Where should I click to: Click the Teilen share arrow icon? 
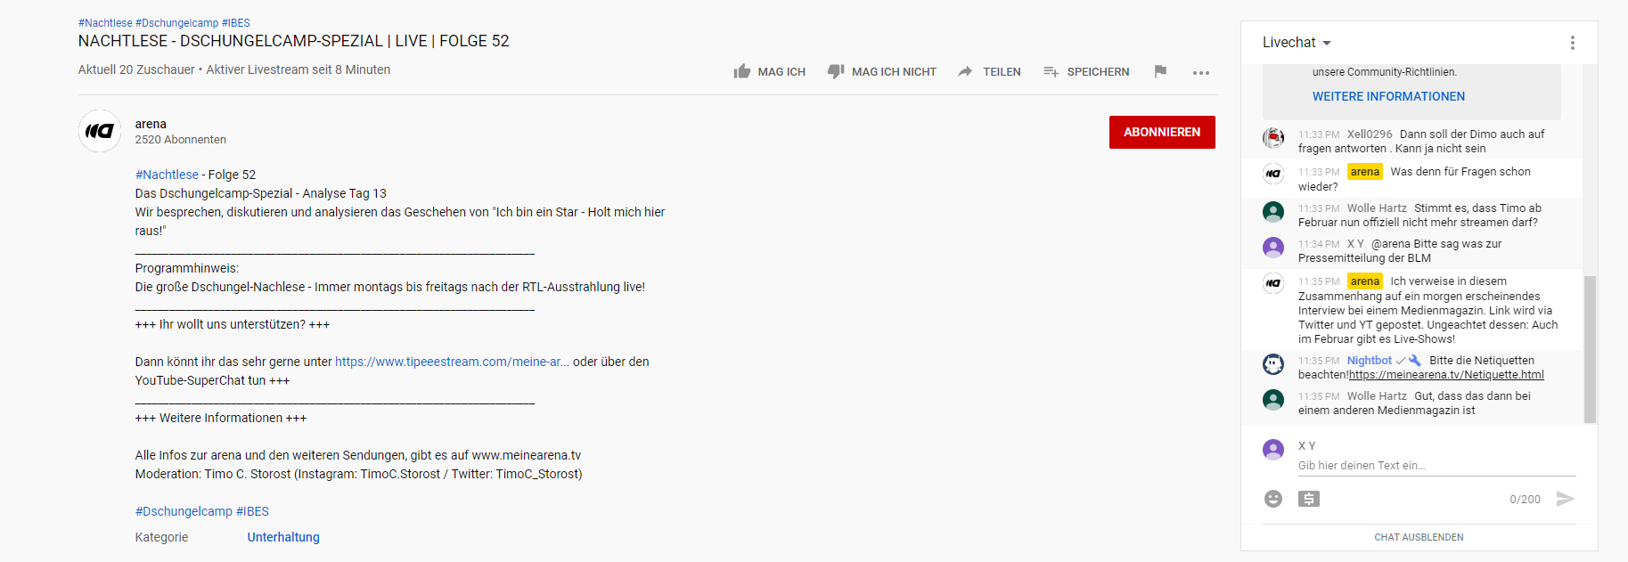click(x=965, y=71)
